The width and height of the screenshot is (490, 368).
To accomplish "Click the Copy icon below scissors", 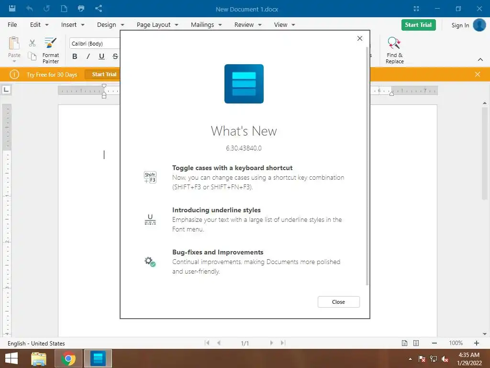I will [32, 56].
